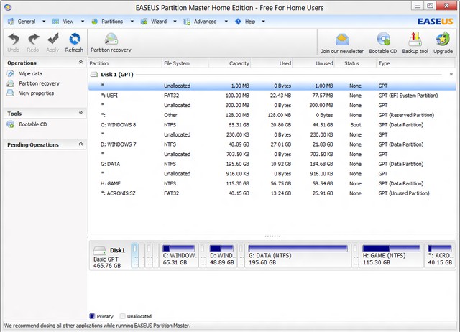Open the Help menu
460x332 pixels.
pos(250,22)
